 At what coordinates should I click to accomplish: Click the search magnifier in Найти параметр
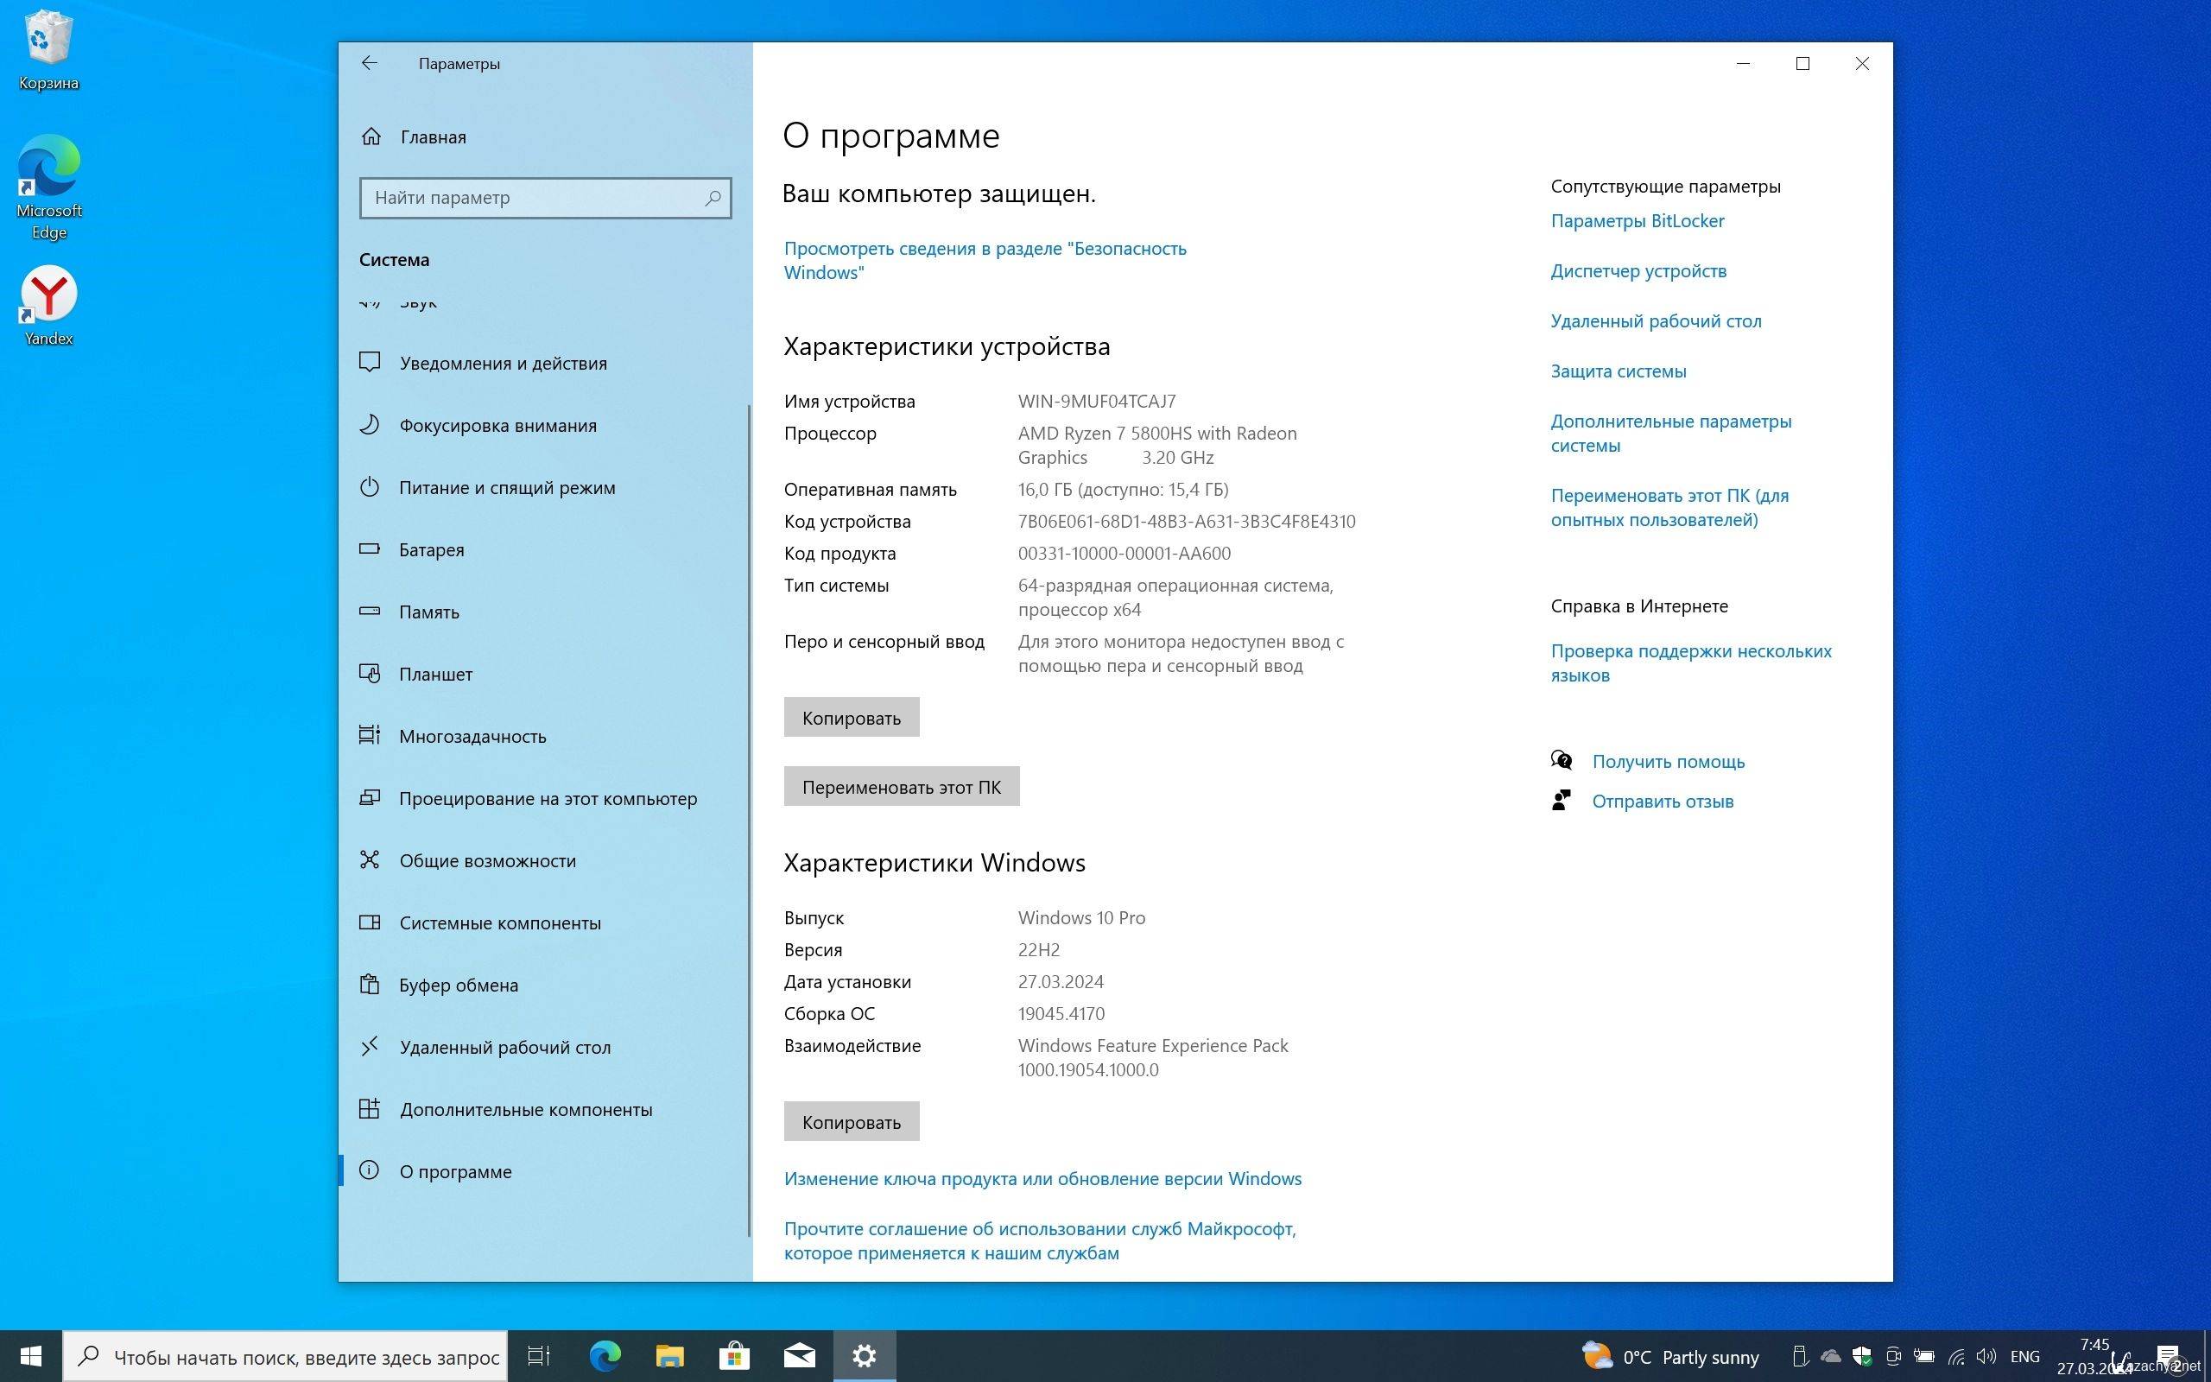pos(713,198)
